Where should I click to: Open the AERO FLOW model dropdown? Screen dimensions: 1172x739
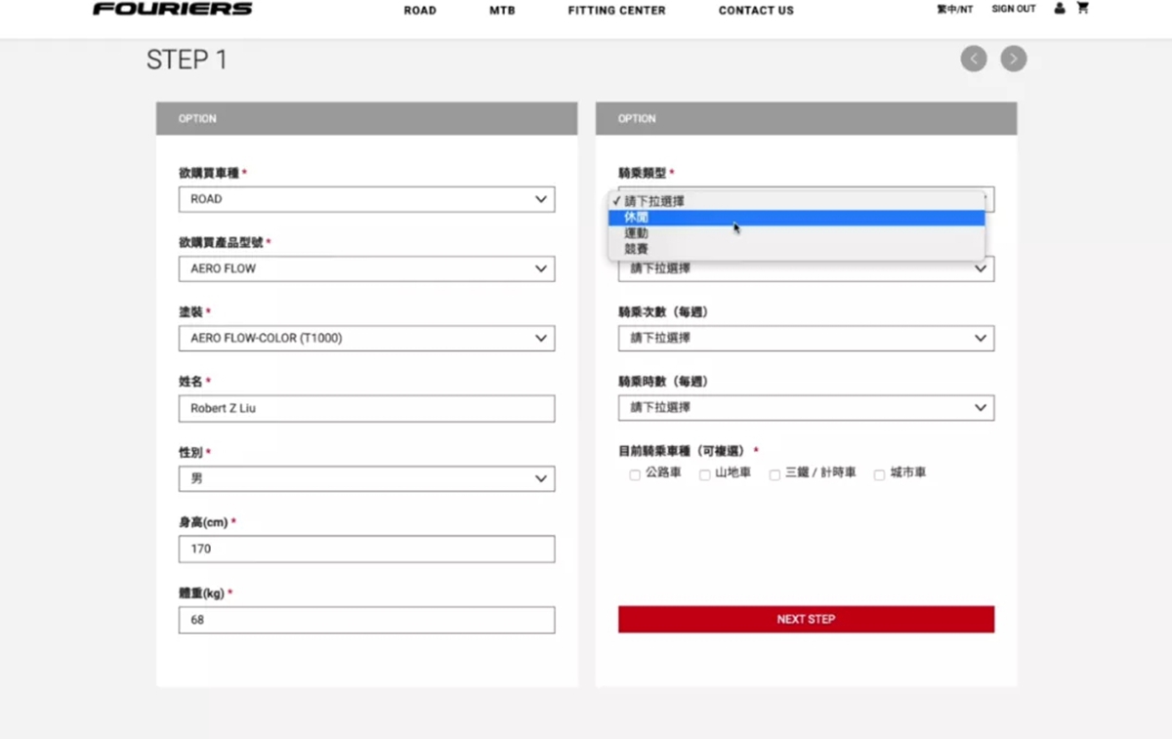366,268
